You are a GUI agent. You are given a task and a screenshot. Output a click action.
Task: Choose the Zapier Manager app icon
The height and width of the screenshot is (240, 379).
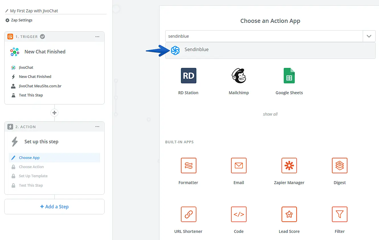coord(289,166)
